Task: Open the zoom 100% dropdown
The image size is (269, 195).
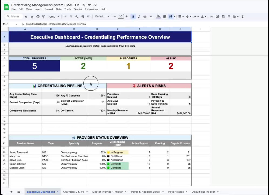Action: (54, 17)
